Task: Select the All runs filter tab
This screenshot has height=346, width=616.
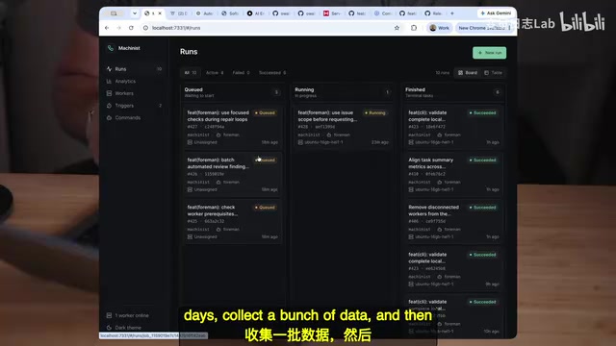Action: 191,73
